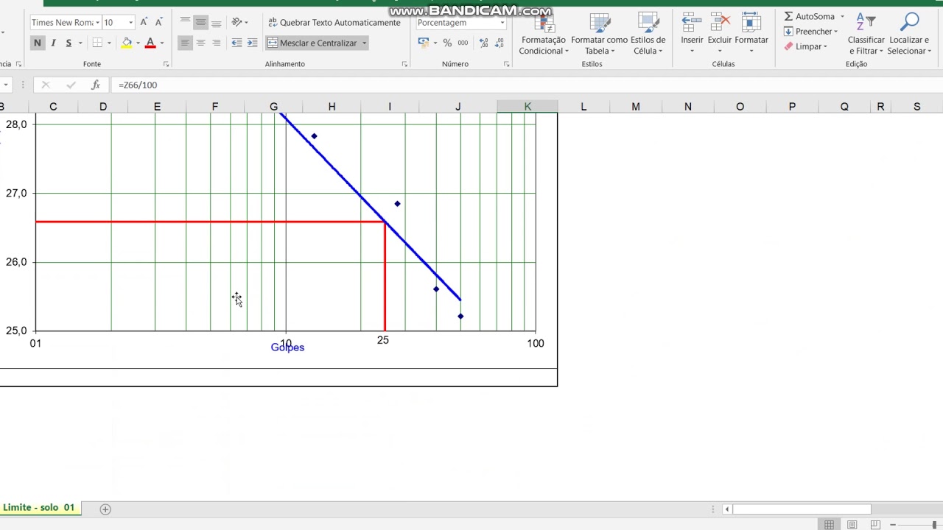Select column K header
943x530 pixels.
pos(527,107)
